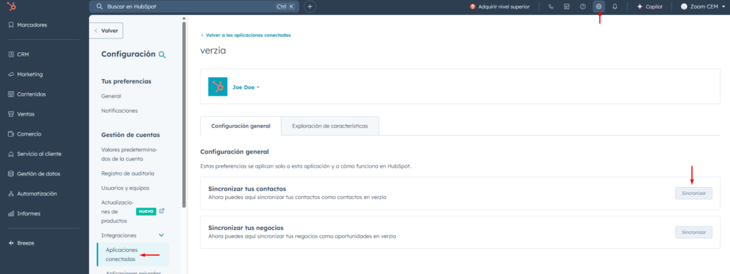
Task: Click Volver a las aplicaciones conectadas link
Action: (x=246, y=35)
